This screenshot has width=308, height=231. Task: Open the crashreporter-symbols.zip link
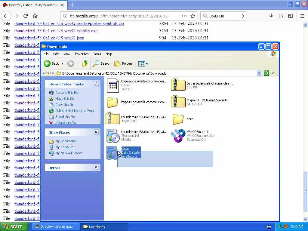(x=69, y=24)
